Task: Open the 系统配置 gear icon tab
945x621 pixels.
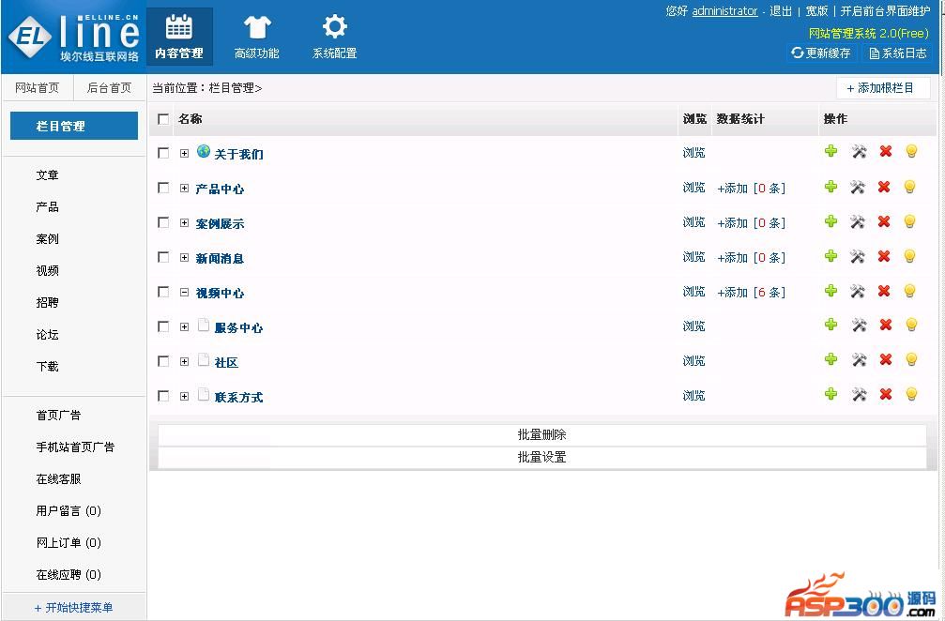Action: pyautogui.click(x=334, y=37)
